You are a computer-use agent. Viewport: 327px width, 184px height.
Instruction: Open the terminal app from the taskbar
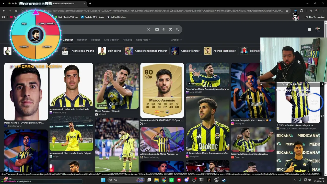point(201,180)
